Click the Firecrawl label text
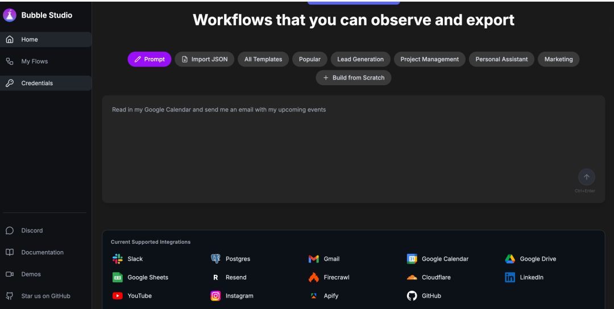 [337, 277]
